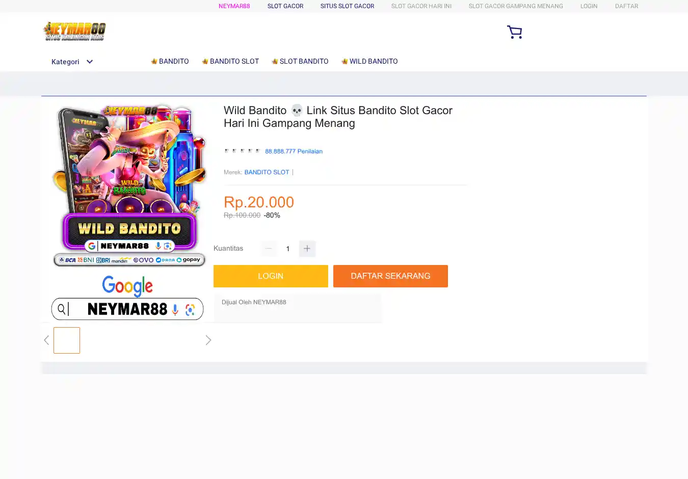Viewport: 688px width, 479px height.
Task: Select the highlighted product thumbnail
Action: tap(67, 340)
